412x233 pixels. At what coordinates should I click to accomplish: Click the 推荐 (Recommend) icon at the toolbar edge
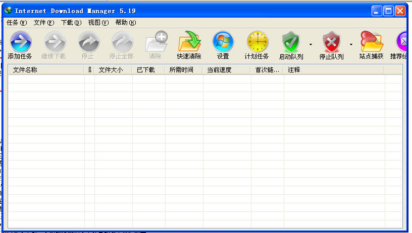click(x=403, y=42)
